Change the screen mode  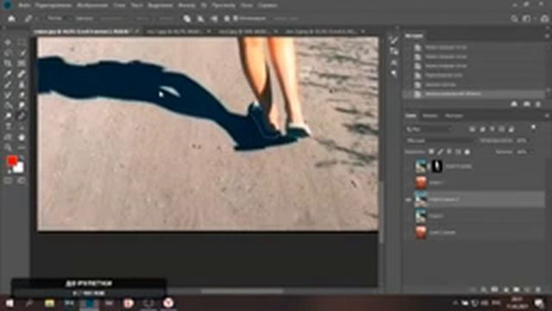tap(22, 181)
